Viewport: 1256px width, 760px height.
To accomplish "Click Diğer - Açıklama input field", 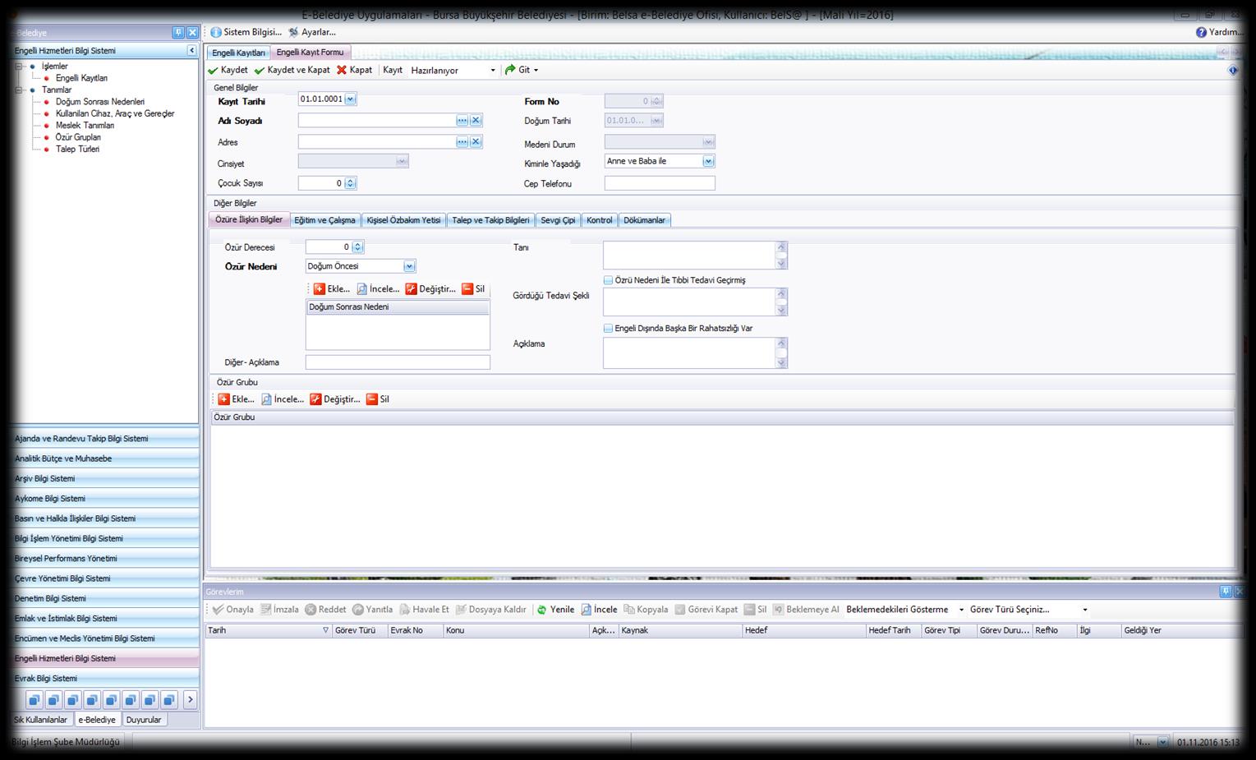I will 398,362.
